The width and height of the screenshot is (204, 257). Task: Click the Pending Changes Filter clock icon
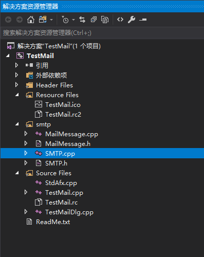65,20
